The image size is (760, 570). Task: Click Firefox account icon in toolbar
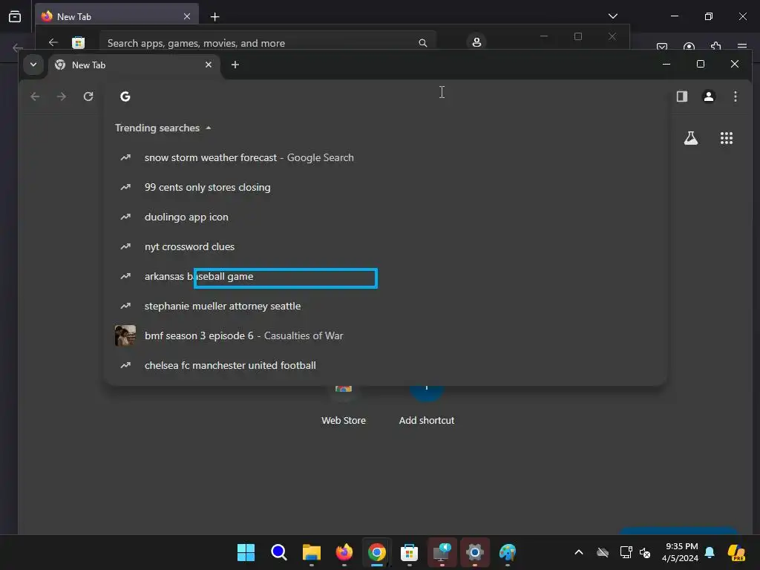click(689, 47)
